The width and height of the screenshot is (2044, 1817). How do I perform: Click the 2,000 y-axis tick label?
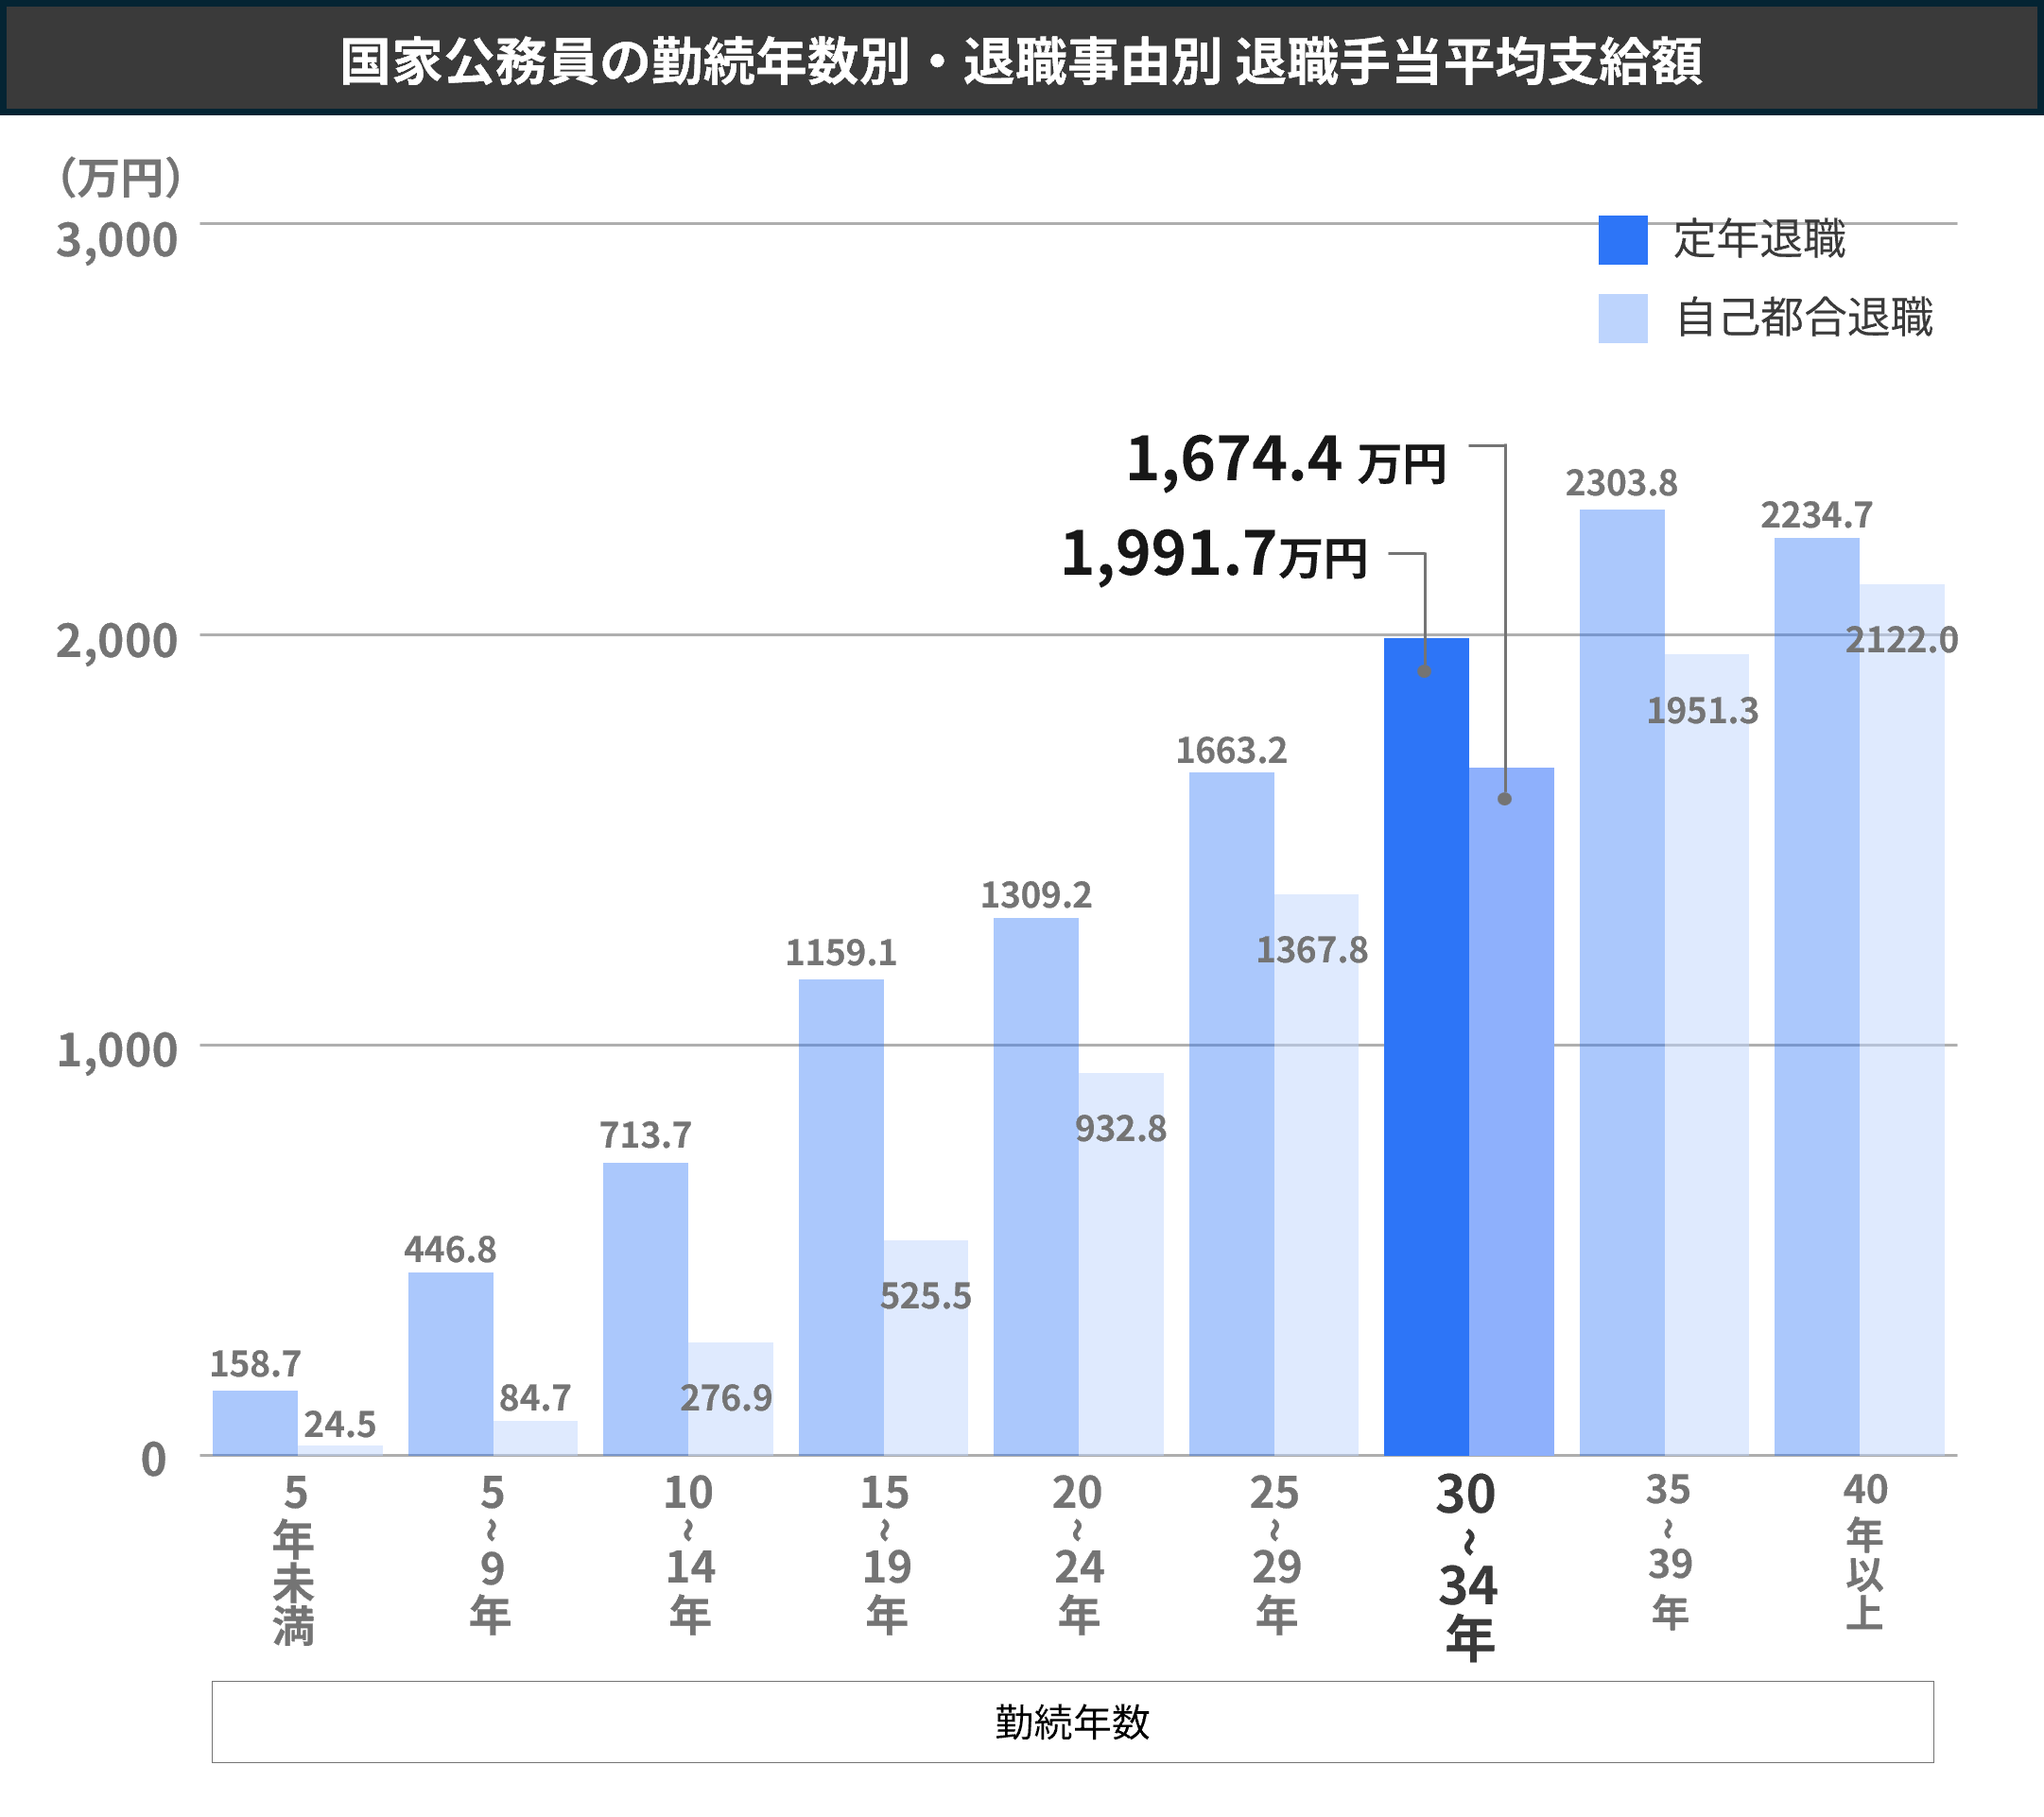click(117, 641)
